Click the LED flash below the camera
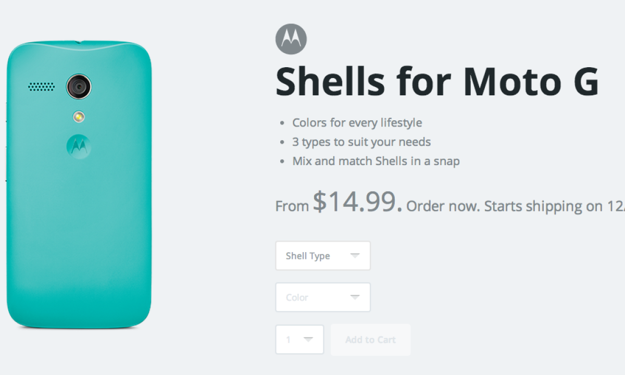Screen dimensions: 625x375 click(79, 117)
